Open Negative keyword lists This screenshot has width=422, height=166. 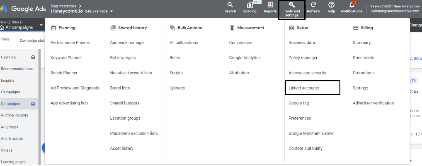click(131, 73)
